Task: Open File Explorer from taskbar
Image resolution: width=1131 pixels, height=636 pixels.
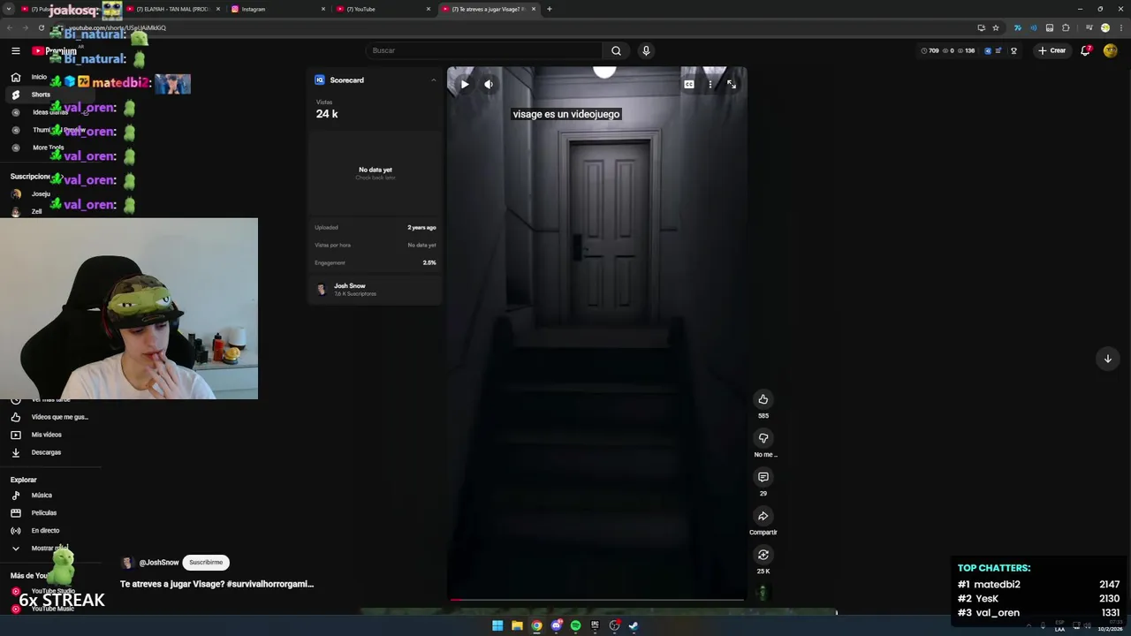Action: click(x=517, y=625)
